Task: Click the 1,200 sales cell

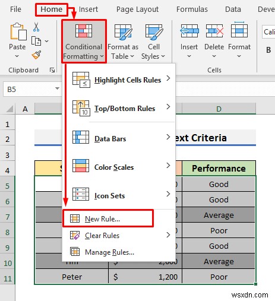Action: [x=146, y=277]
